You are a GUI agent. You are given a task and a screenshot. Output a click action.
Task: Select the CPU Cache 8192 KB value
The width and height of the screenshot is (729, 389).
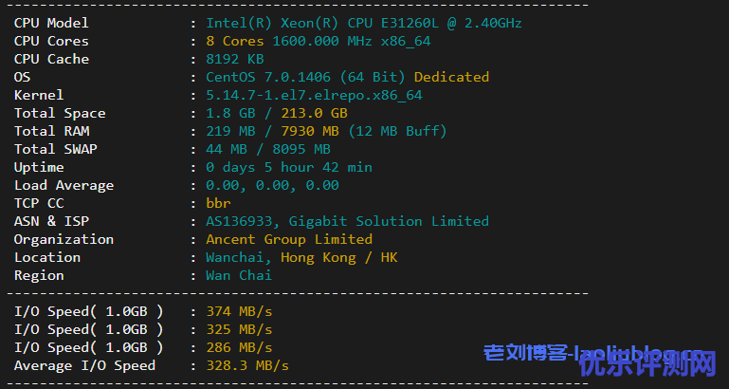pyautogui.click(x=234, y=59)
